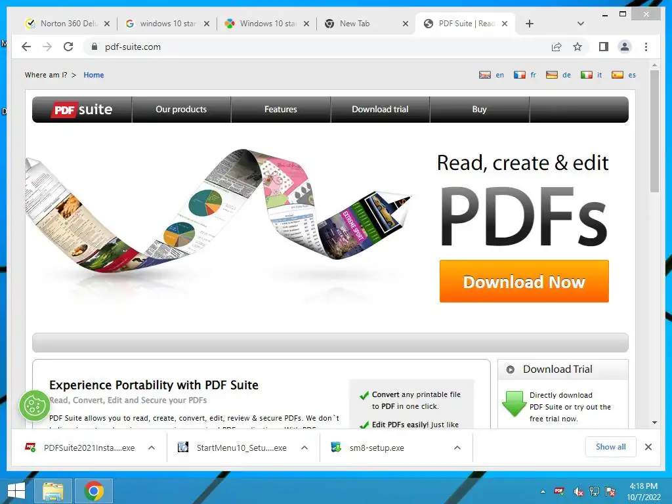The height and width of the screenshot is (504, 672).
Task: Click the browser forward arrow
Action: pyautogui.click(x=47, y=47)
